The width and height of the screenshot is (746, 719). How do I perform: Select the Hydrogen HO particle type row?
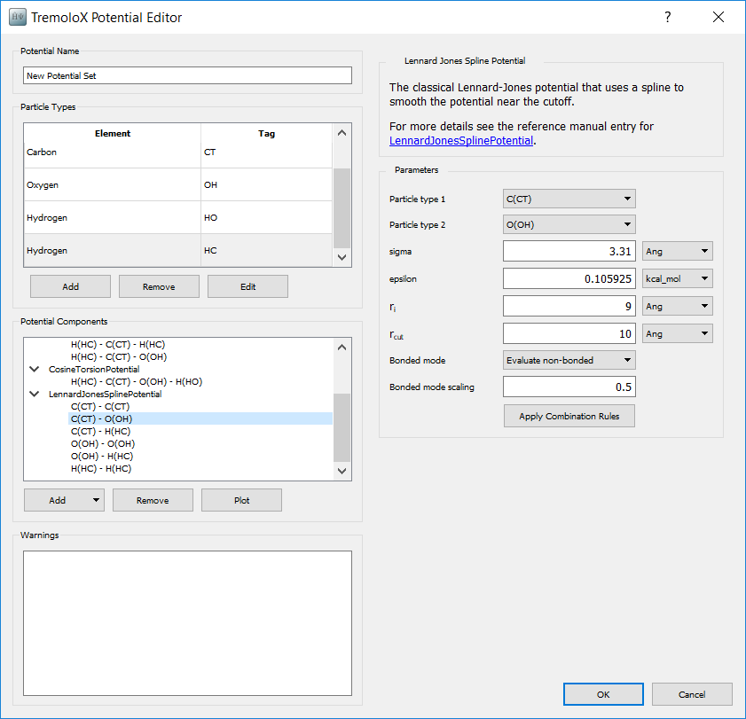coord(178,218)
